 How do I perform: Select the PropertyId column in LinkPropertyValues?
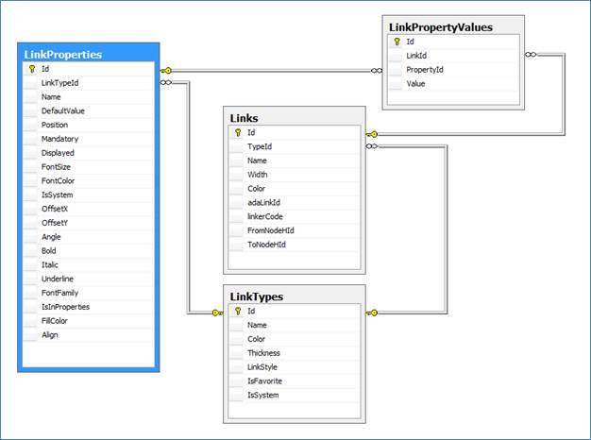(x=425, y=70)
